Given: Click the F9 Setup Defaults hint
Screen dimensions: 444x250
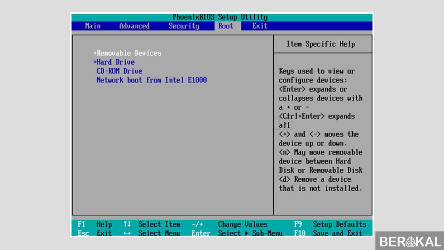Looking at the screenshot, I should pos(330,224).
